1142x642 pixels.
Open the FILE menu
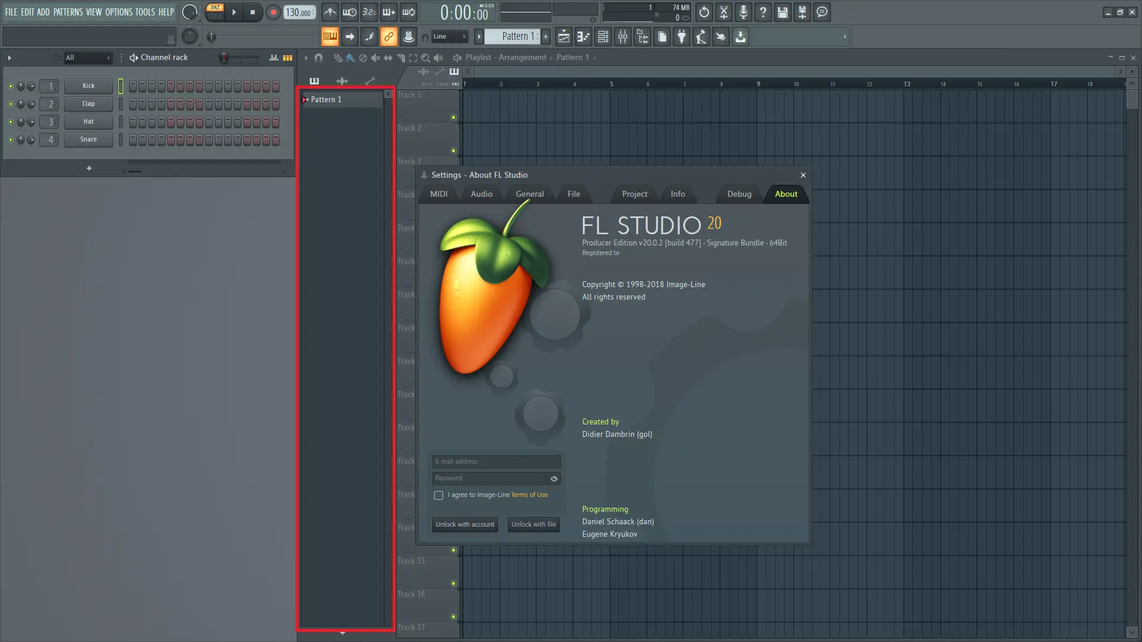(x=11, y=12)
